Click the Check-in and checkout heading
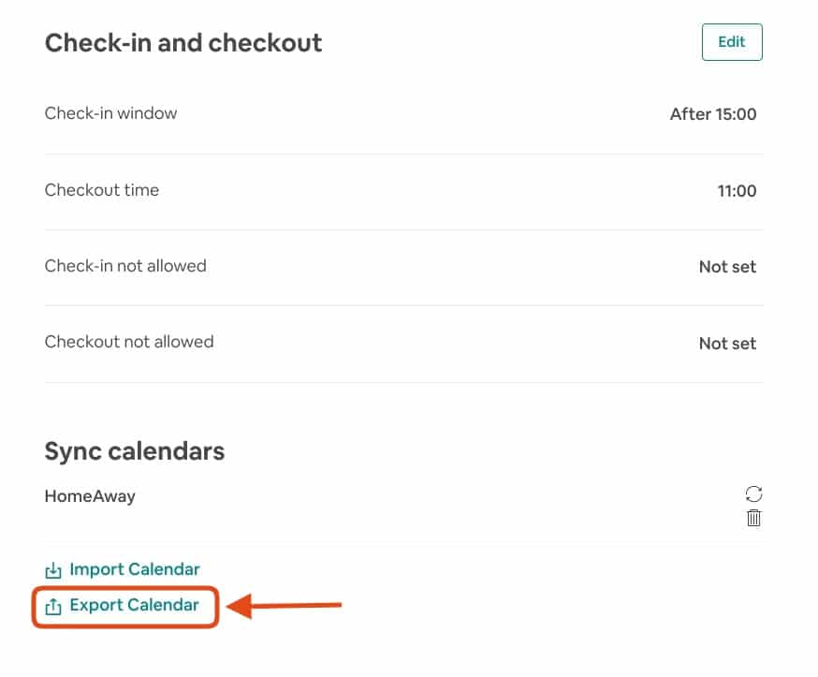Image resolution: width=818 pixels, height=677 pixels. [x=183, y=42]
